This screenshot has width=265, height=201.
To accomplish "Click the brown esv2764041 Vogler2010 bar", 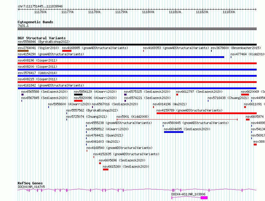I will point(23,51).
